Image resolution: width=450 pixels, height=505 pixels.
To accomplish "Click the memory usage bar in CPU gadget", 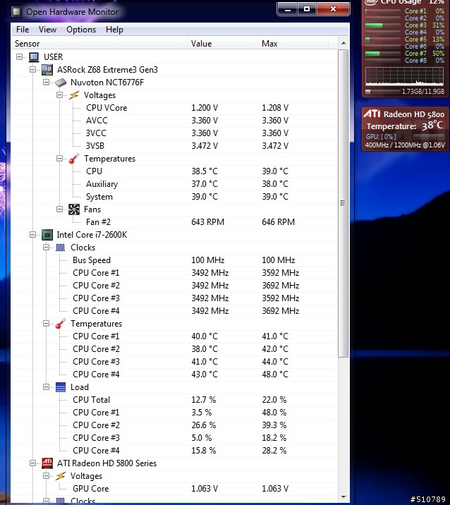I will tap(383, 92).
